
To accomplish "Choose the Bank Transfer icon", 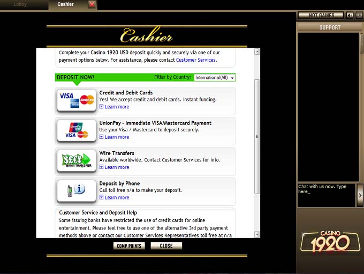I will [76, 161].
